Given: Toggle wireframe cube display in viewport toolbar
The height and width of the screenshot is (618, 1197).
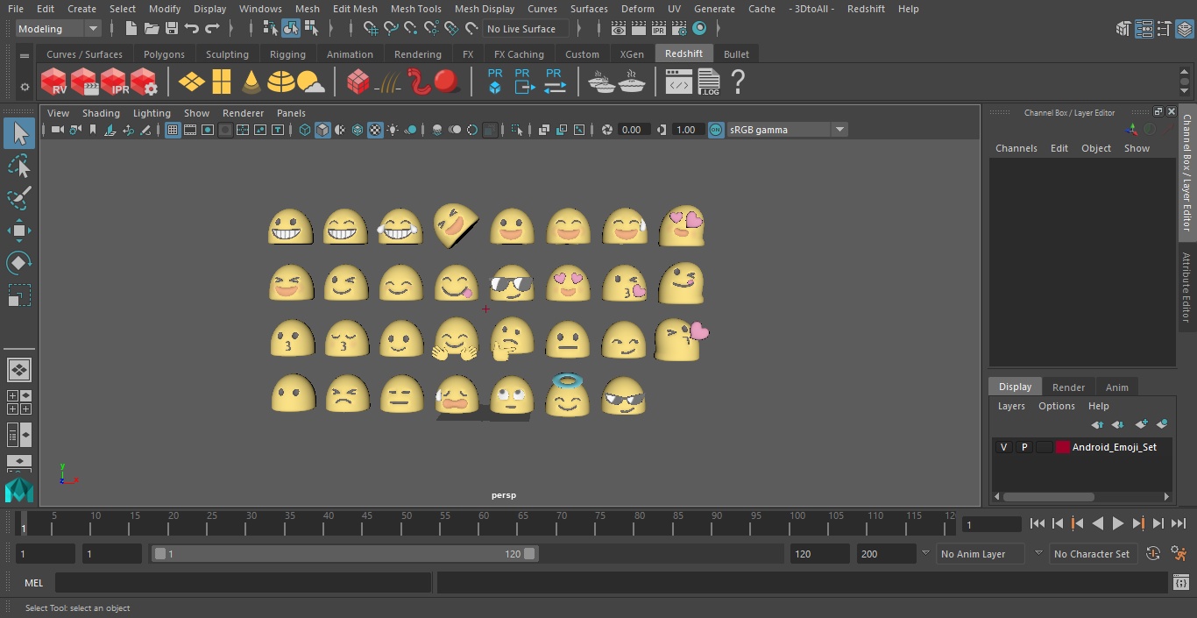Looking at the screenshot, I should coord(305,130).
